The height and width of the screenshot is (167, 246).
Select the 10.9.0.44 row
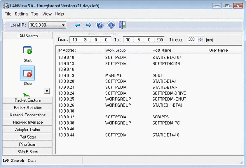tap(149, 135)
